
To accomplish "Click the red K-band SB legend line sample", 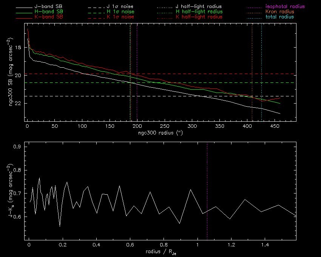I will click(25, 17).
